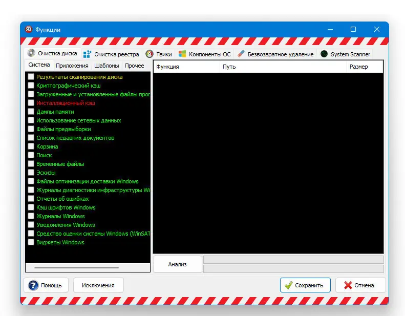The width and height of the screenshot is (405, 316).
Task: Cancel with the Отмена button
Action: coord(360,285)
